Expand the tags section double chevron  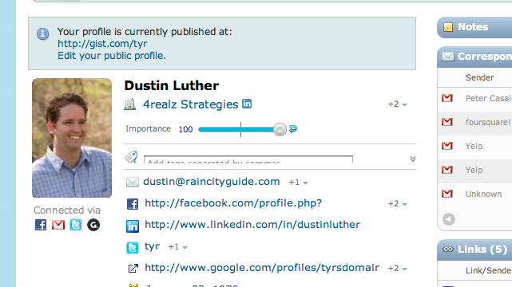[x=413, y=159]
